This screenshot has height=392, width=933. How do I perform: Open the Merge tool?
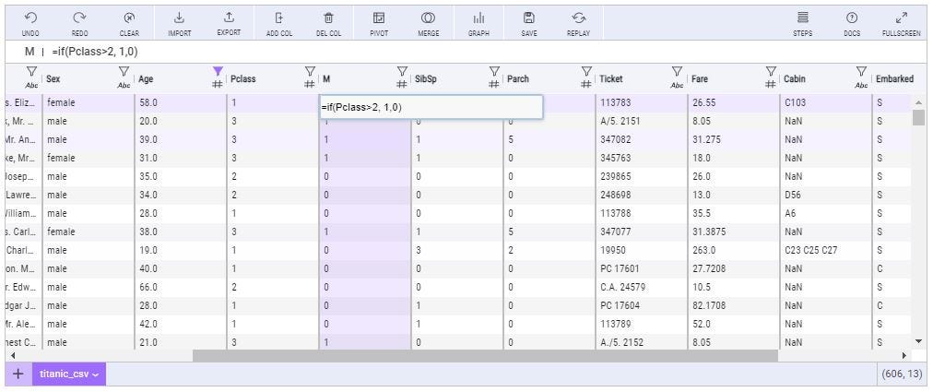pos(429,24)
